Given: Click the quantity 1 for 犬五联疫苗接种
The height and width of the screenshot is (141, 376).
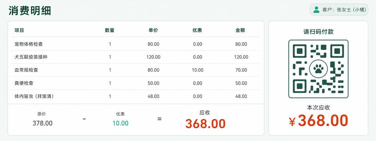Looking at the screenshot, I should pyautogui.click(x=110, y=57).
